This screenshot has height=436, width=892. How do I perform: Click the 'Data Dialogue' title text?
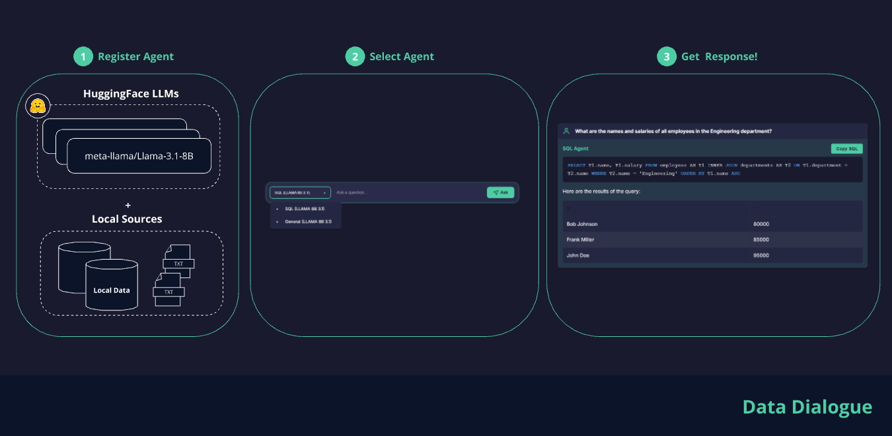point(807,408)
